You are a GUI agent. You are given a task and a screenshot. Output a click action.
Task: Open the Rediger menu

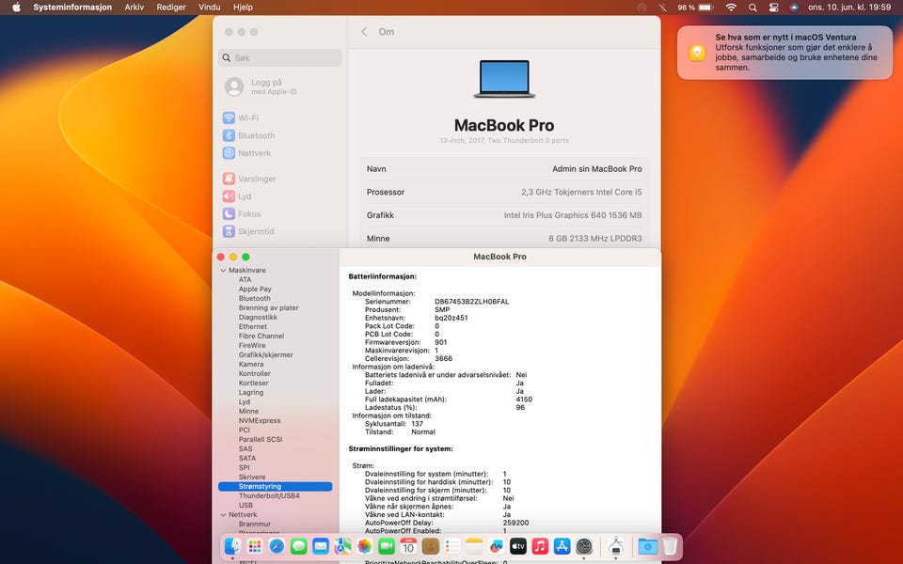click(171, 8)
